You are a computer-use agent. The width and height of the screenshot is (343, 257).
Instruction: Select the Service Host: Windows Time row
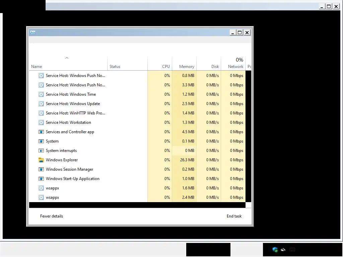[137, 94]
